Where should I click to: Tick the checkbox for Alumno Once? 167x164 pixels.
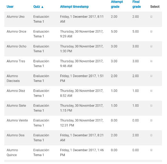pyautogui.click(x=151, y=31)
